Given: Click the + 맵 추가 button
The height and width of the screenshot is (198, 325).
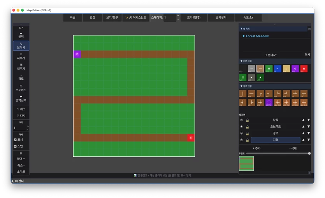Looking at the screenshot, I should tap(271, 55).
